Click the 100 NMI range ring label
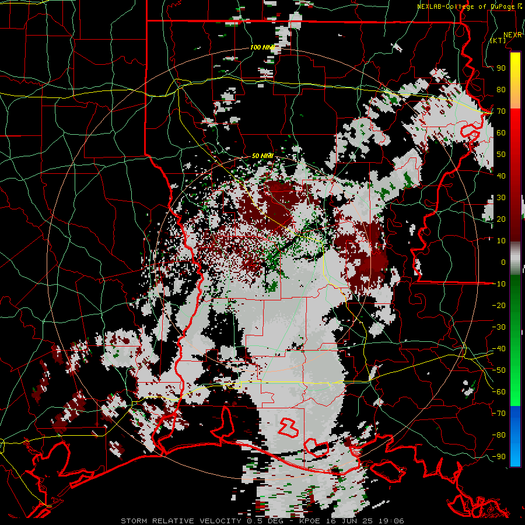Viewport: 525px width, 525px height. [262, 47]
